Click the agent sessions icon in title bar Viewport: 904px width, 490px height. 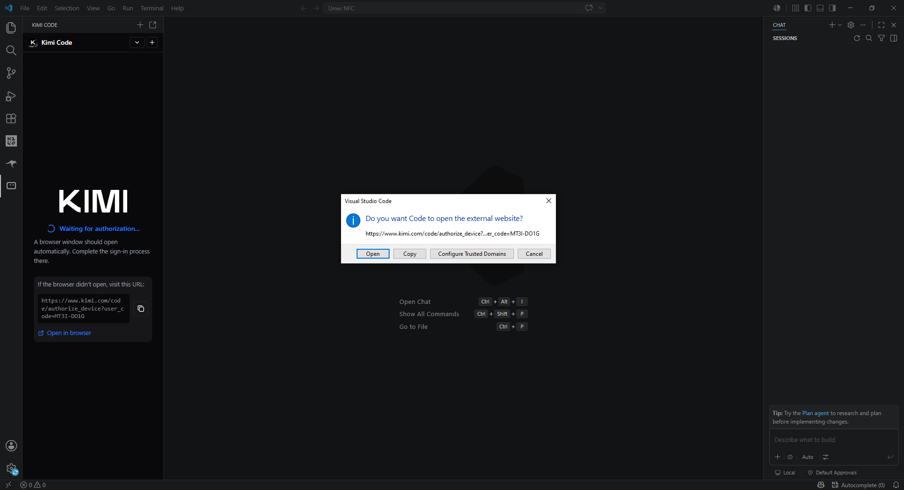777,8
